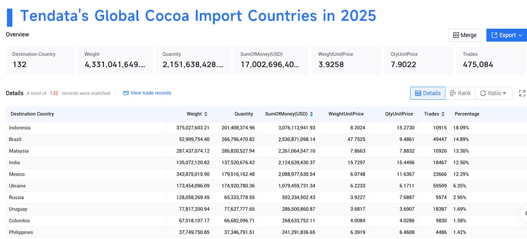Click Uruguay's QtyUnitPrice 3.6907

405,209
